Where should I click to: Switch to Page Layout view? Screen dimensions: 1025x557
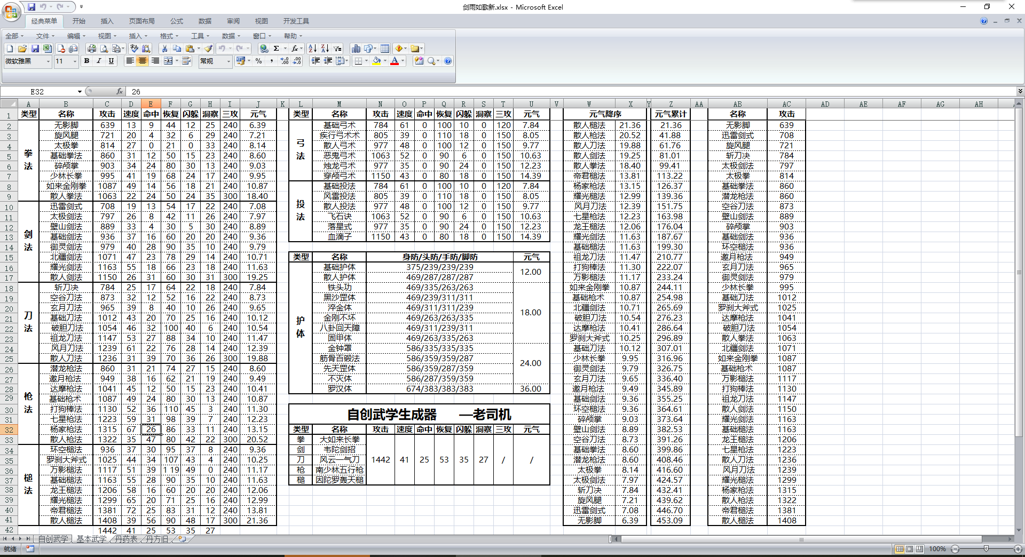click(909, 548)
